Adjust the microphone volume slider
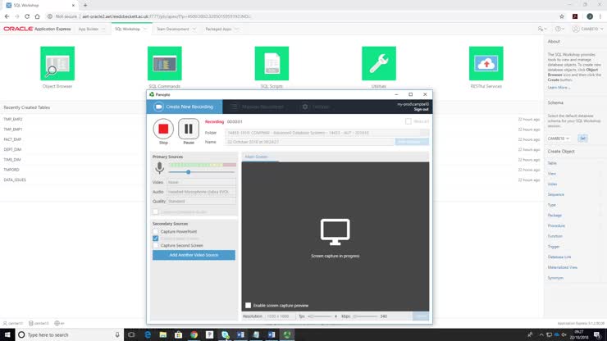This screenshot has width=607, height=341. pyautogui.click(x=188, y=172)
